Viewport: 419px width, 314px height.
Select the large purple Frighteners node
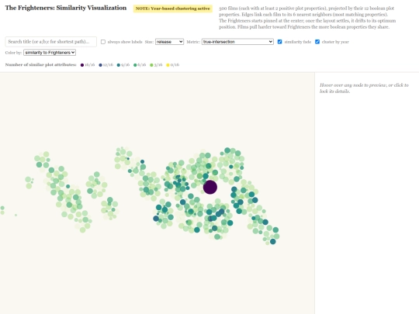(x=210, y=187)
